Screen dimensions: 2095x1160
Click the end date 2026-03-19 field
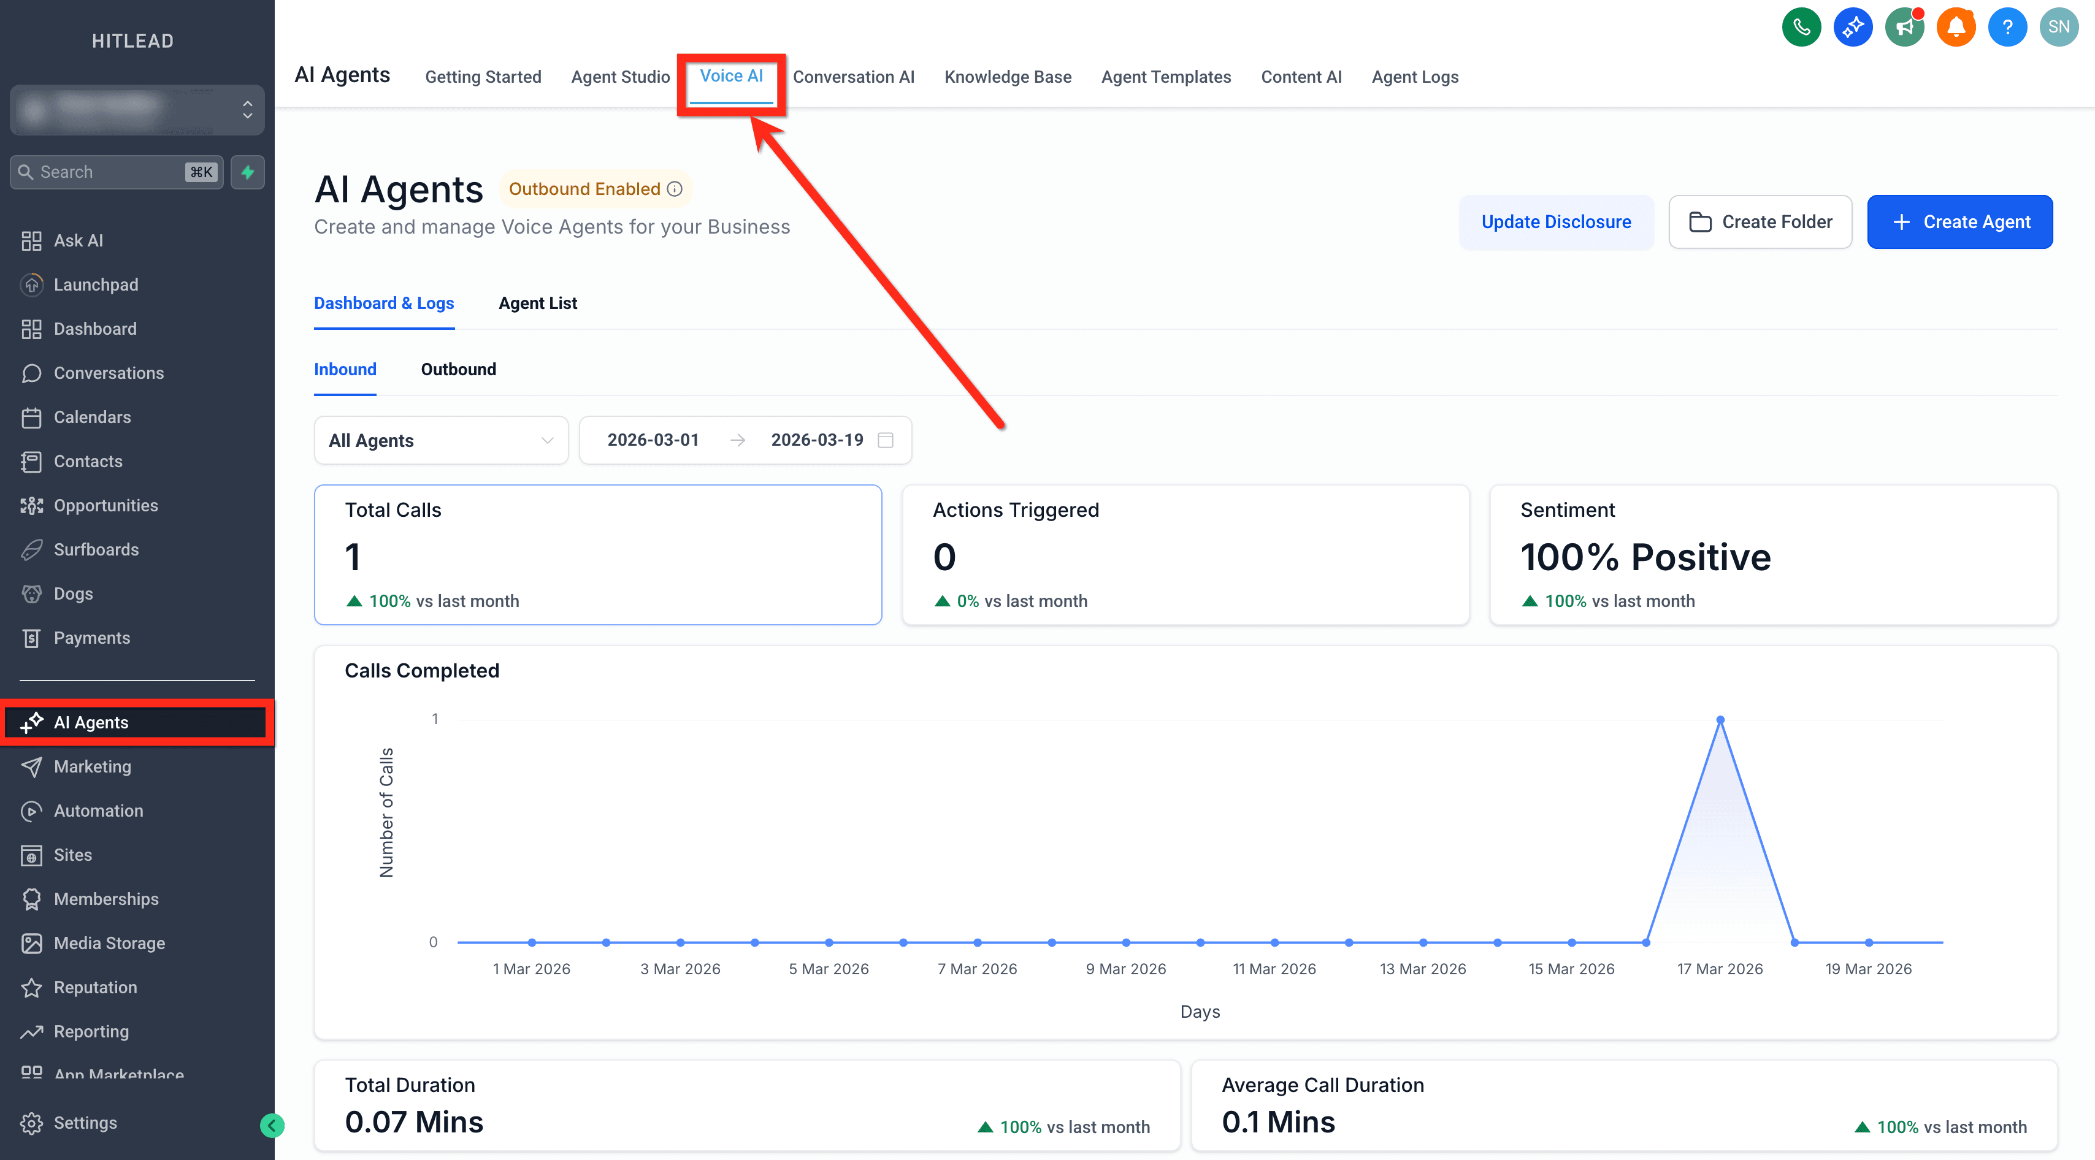point(816,440)
